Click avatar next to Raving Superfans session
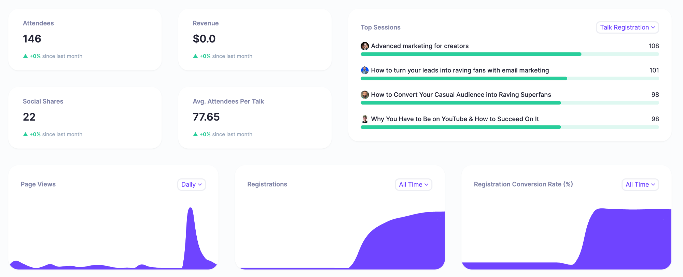 [365, 95]
